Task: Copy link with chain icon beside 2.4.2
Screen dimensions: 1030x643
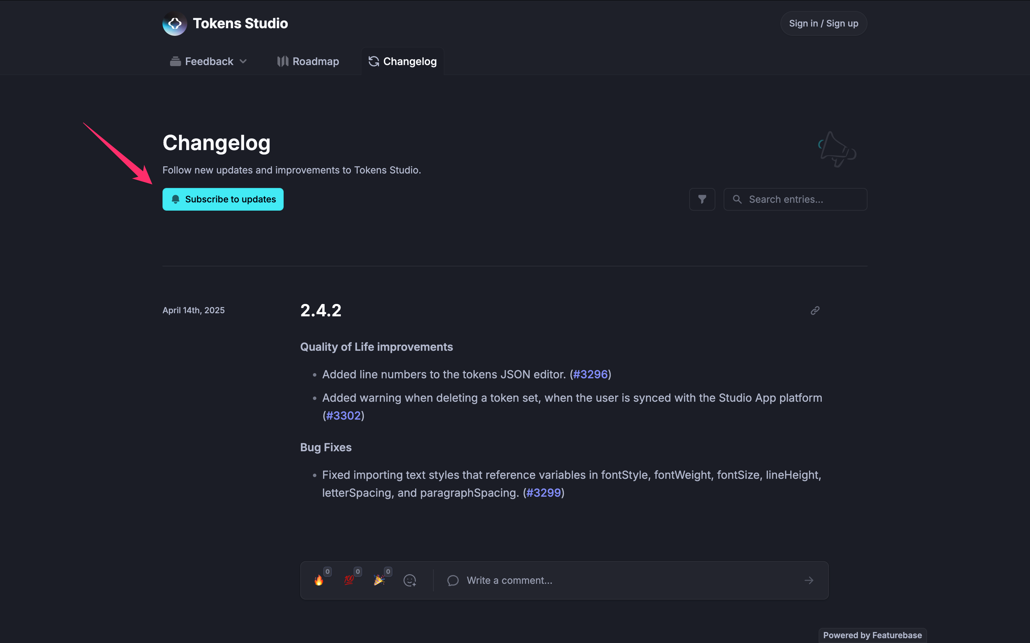Action: pos(815,310)
